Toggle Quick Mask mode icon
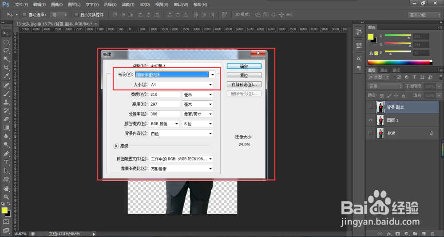 (x=6, y=221)
